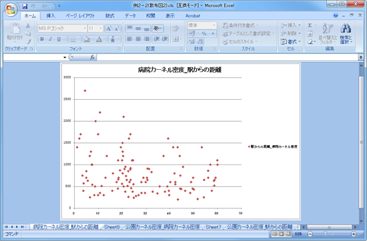The image size is (367, 241).
Task: Click the zoom slider handle
Action: click(x=325, y=234)
